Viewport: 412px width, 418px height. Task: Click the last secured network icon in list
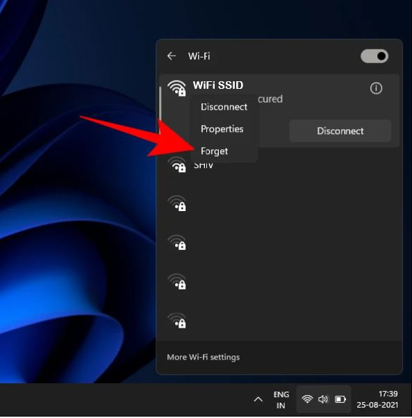pyautogui.click(x=176, y=320)
